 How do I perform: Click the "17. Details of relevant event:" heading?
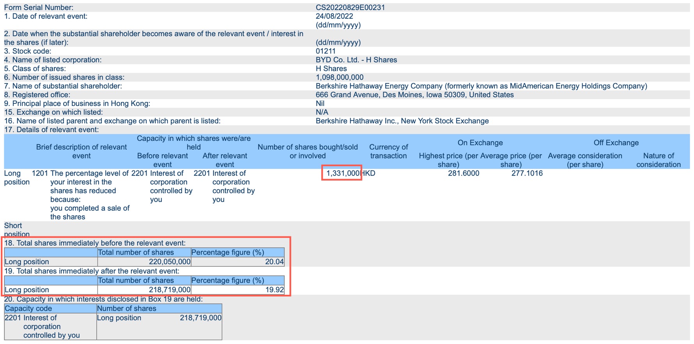coord(51,129)
